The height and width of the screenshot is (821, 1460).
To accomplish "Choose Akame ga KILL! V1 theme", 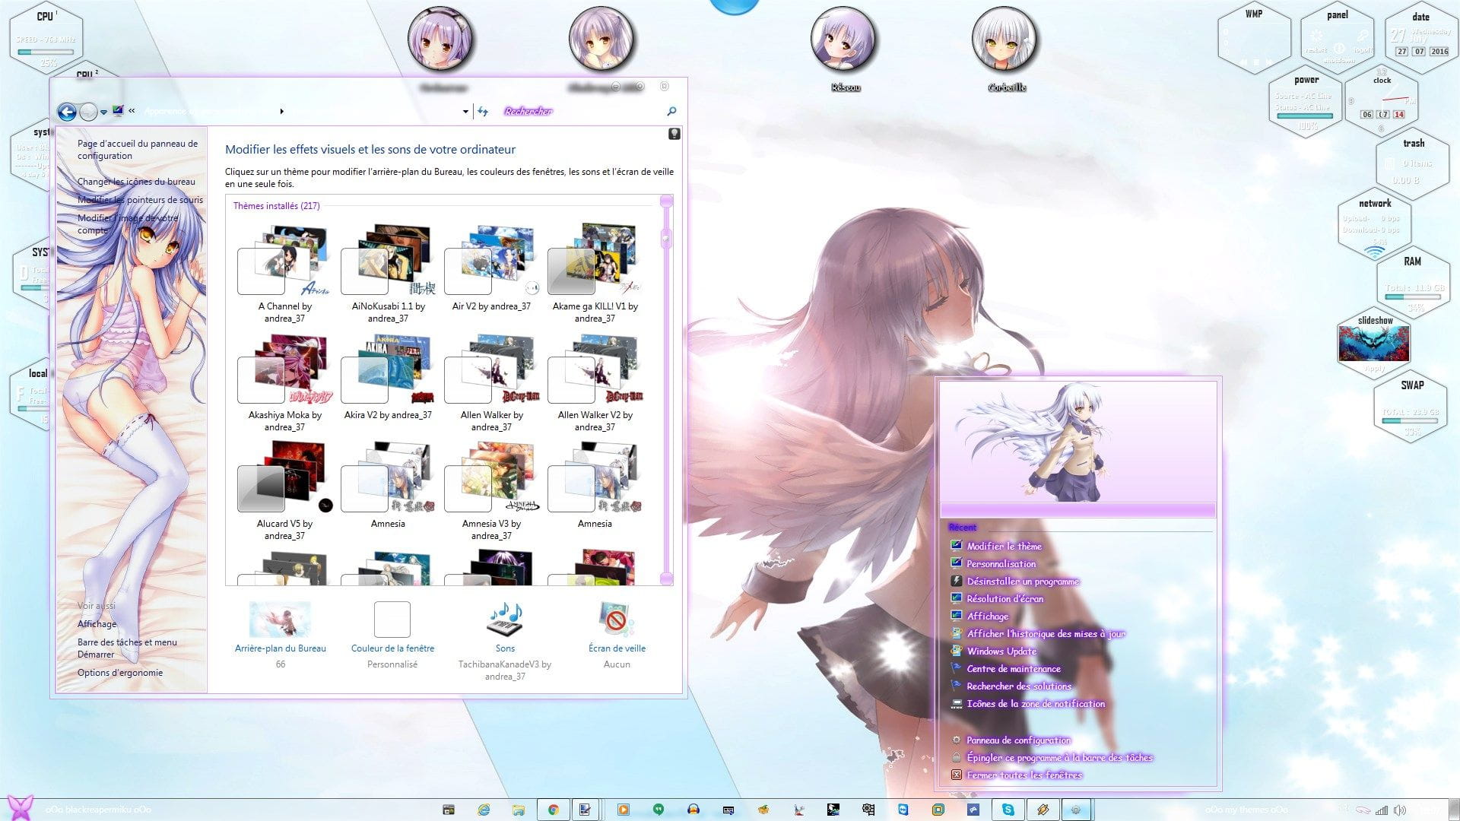I will [x=595, y=274].
